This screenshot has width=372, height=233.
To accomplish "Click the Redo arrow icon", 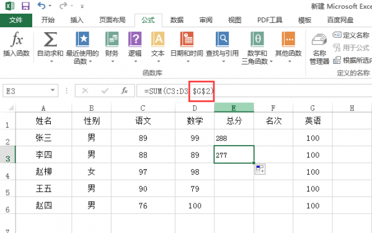I will (63, 6).
